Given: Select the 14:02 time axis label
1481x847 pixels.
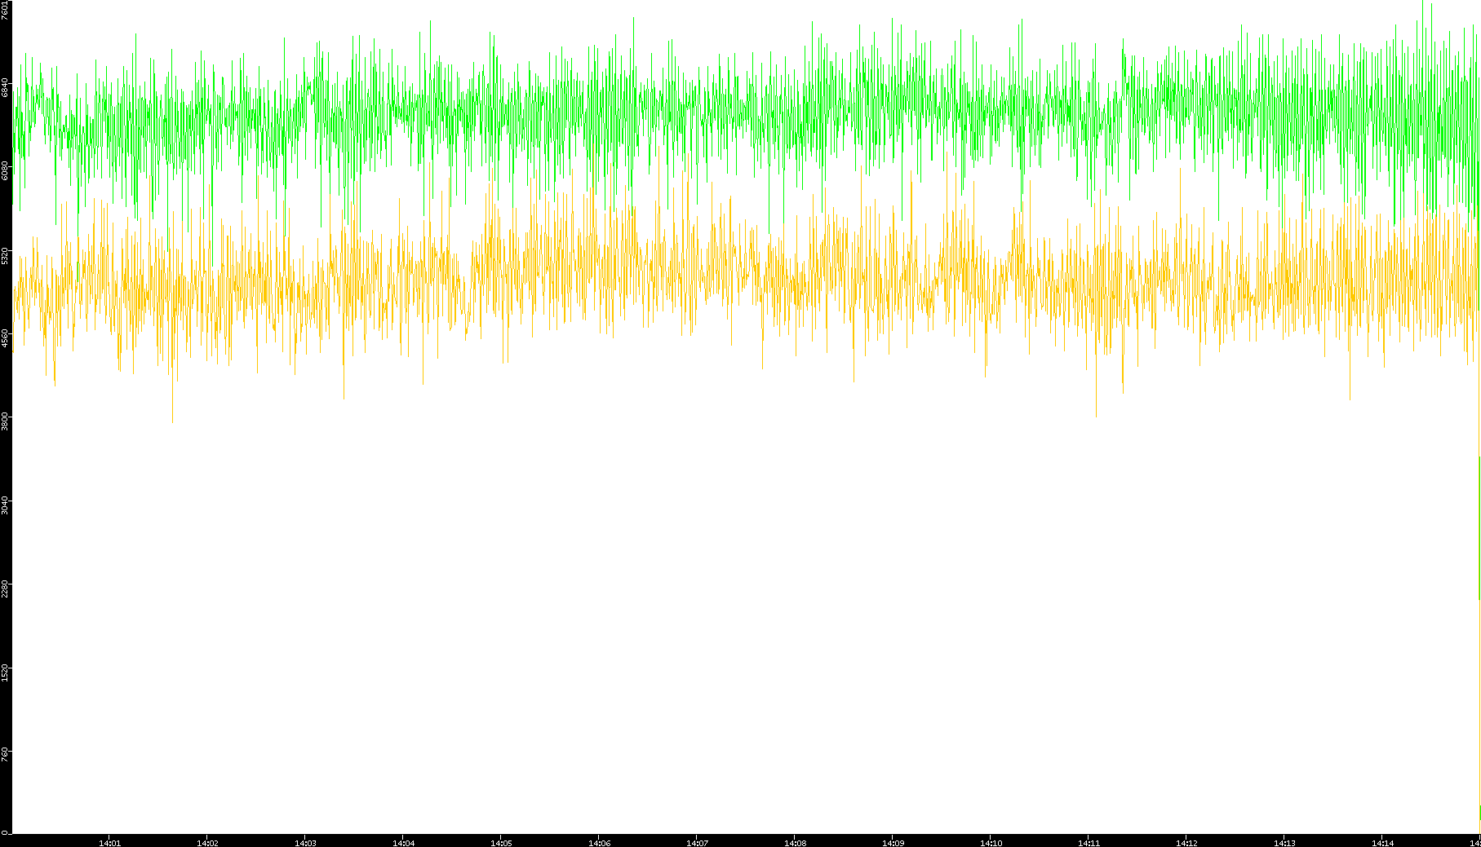Looking at the screenshot, I should tap(207, 843).
